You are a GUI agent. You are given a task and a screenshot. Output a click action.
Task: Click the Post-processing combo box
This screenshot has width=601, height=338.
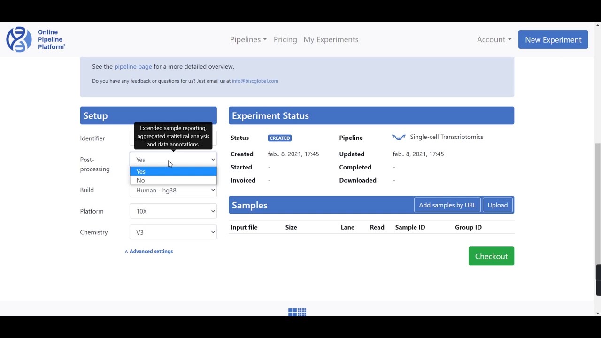coord(173,160)
